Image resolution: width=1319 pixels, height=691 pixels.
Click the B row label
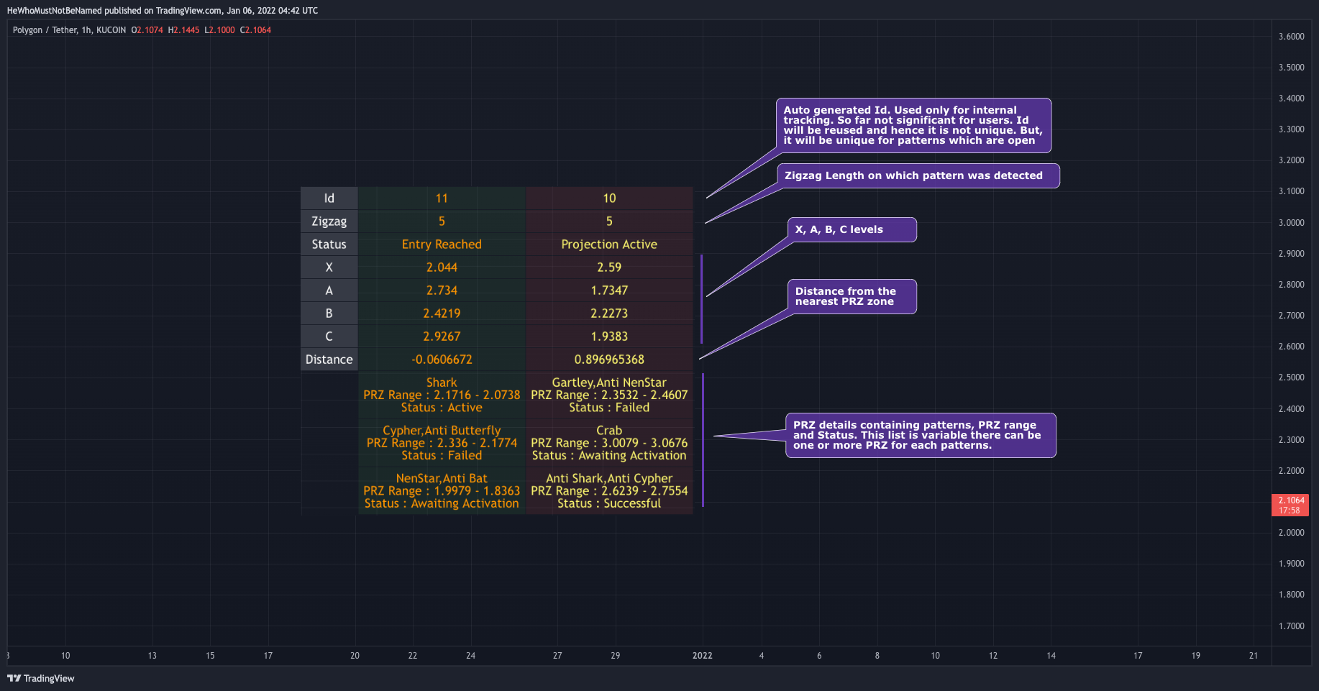click(329, 314)
